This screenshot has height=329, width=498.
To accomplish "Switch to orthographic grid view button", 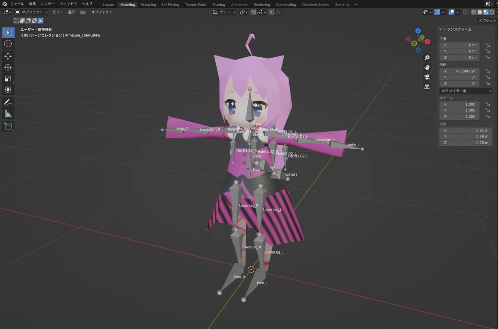I will (x=427, y=87).
